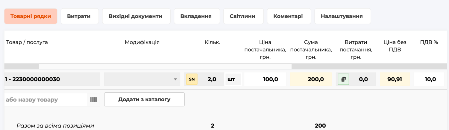Switch to the Витрати tab

[x=79, y=16]
